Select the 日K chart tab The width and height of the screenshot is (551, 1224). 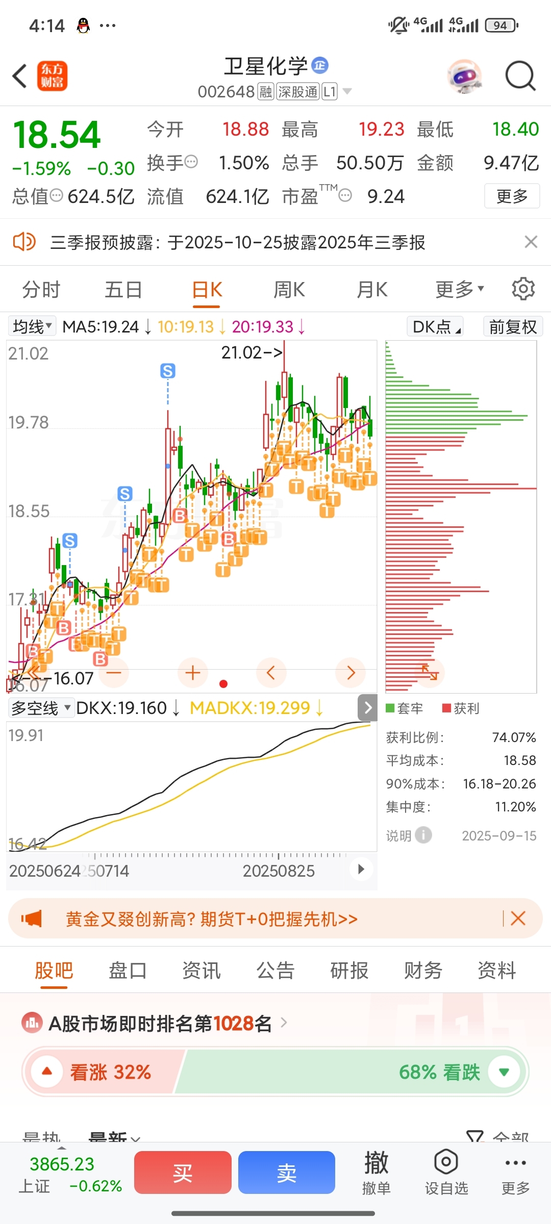[207, 289]
